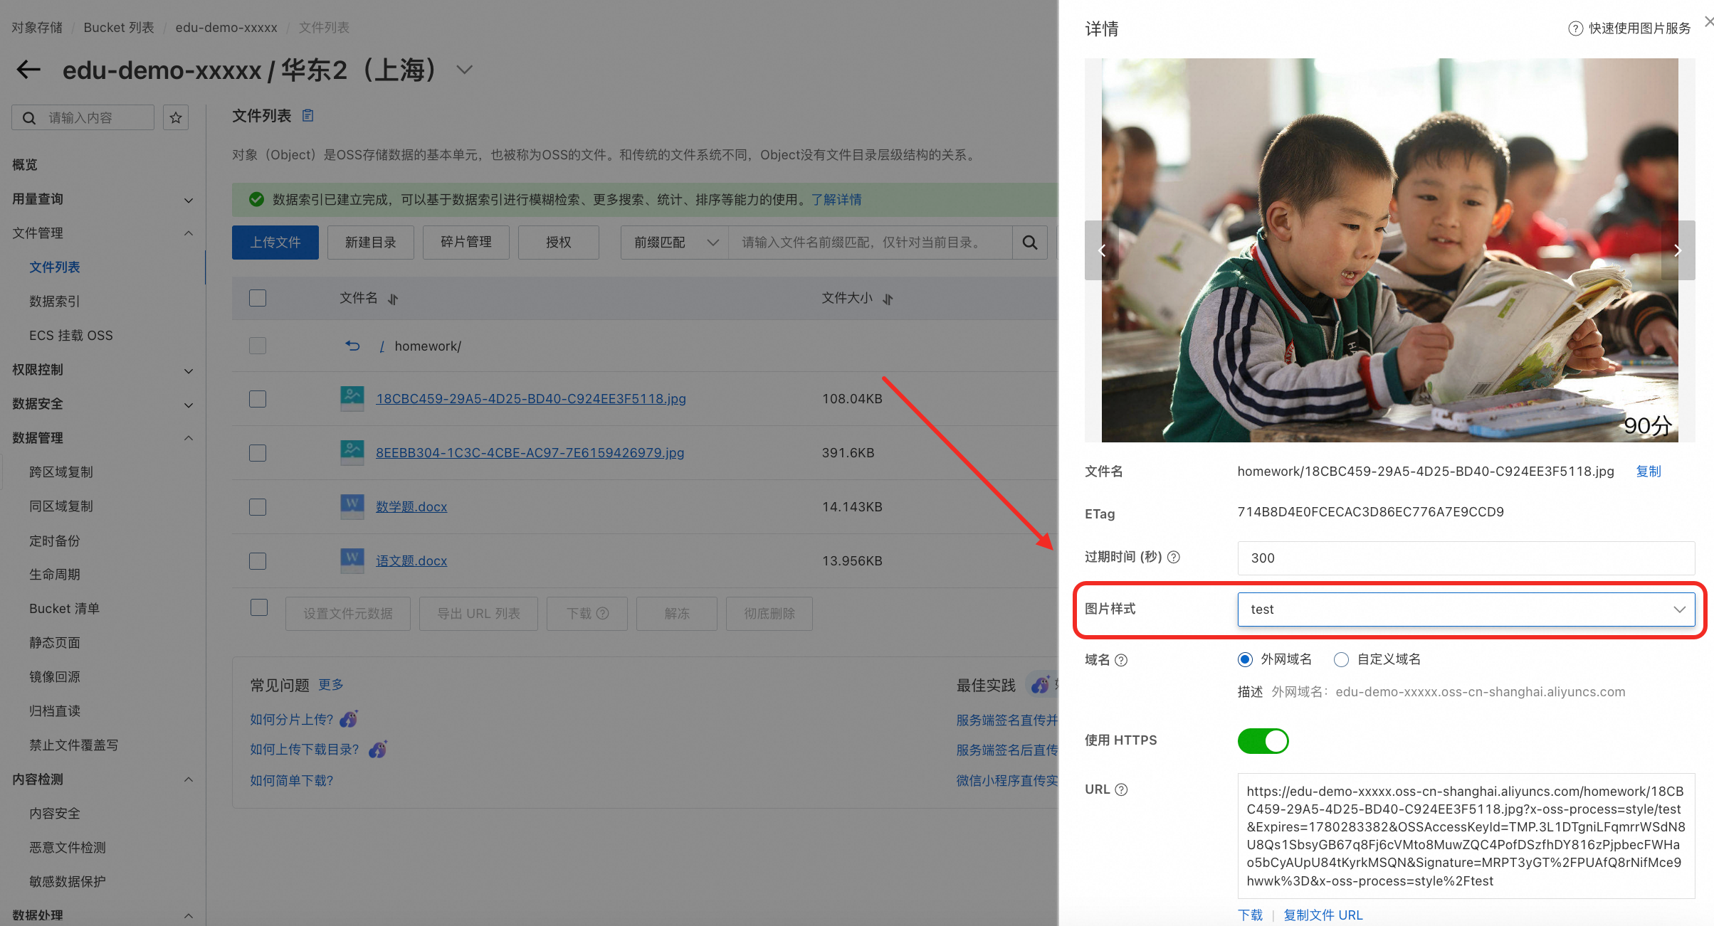Open 跨区域复制 sidebar item

[61, 472]
